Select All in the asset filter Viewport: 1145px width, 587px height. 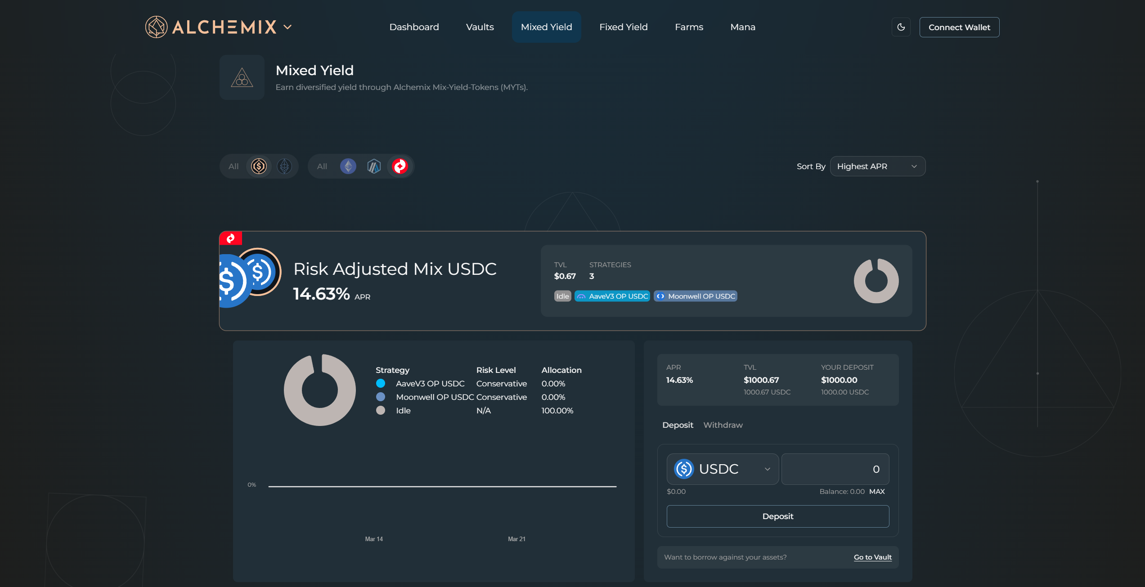click(x=233, y=166)
